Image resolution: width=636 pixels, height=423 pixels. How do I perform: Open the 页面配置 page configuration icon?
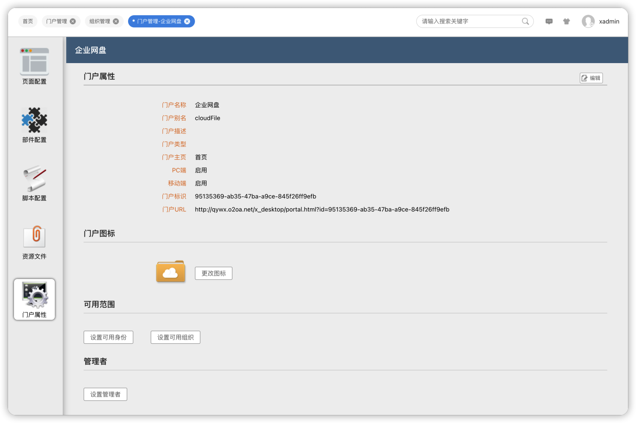(x=34, y=62)
